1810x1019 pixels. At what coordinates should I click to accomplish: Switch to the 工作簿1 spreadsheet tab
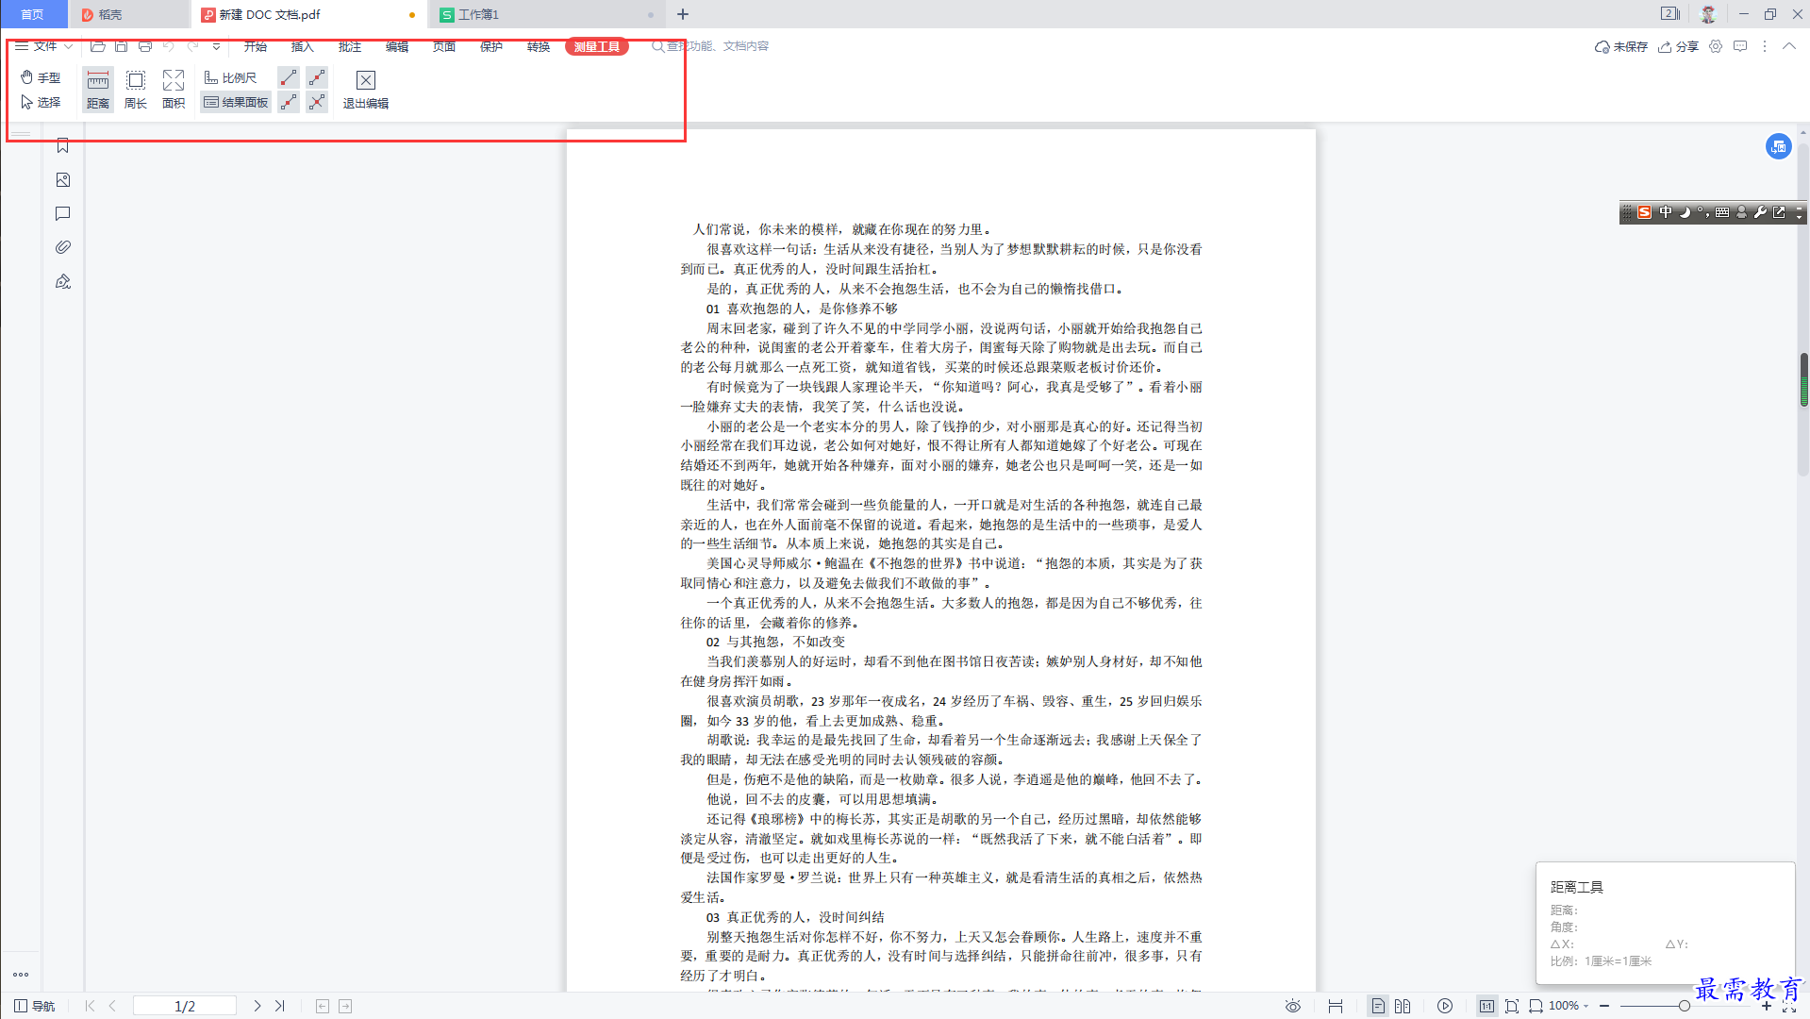pos(545,14)
